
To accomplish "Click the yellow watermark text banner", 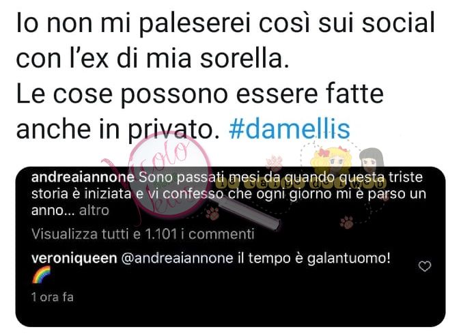I will [x=301, y=184].
